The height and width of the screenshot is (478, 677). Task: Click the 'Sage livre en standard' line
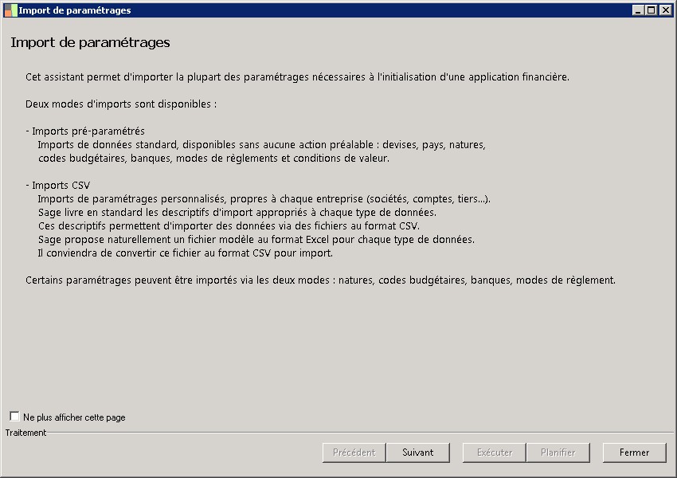click(x=237, y=212)
